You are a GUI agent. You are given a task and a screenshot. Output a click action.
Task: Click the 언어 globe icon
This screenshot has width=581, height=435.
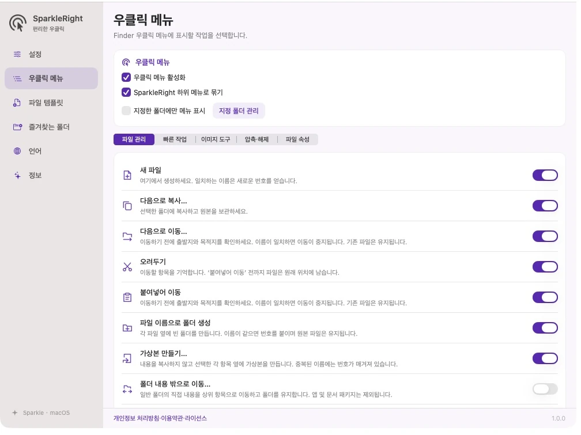pos(17,151)
